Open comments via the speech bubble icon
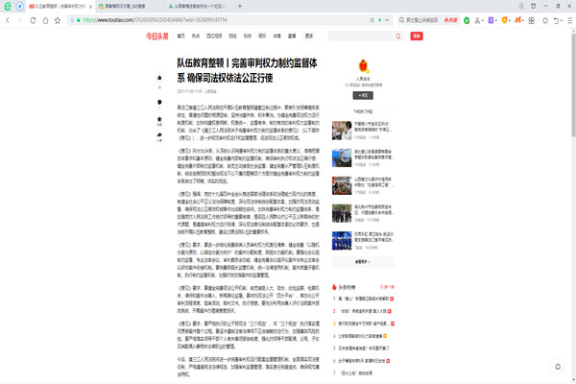Image resolution: width=576 pixels, height=384 pixels. coord(159,102)
